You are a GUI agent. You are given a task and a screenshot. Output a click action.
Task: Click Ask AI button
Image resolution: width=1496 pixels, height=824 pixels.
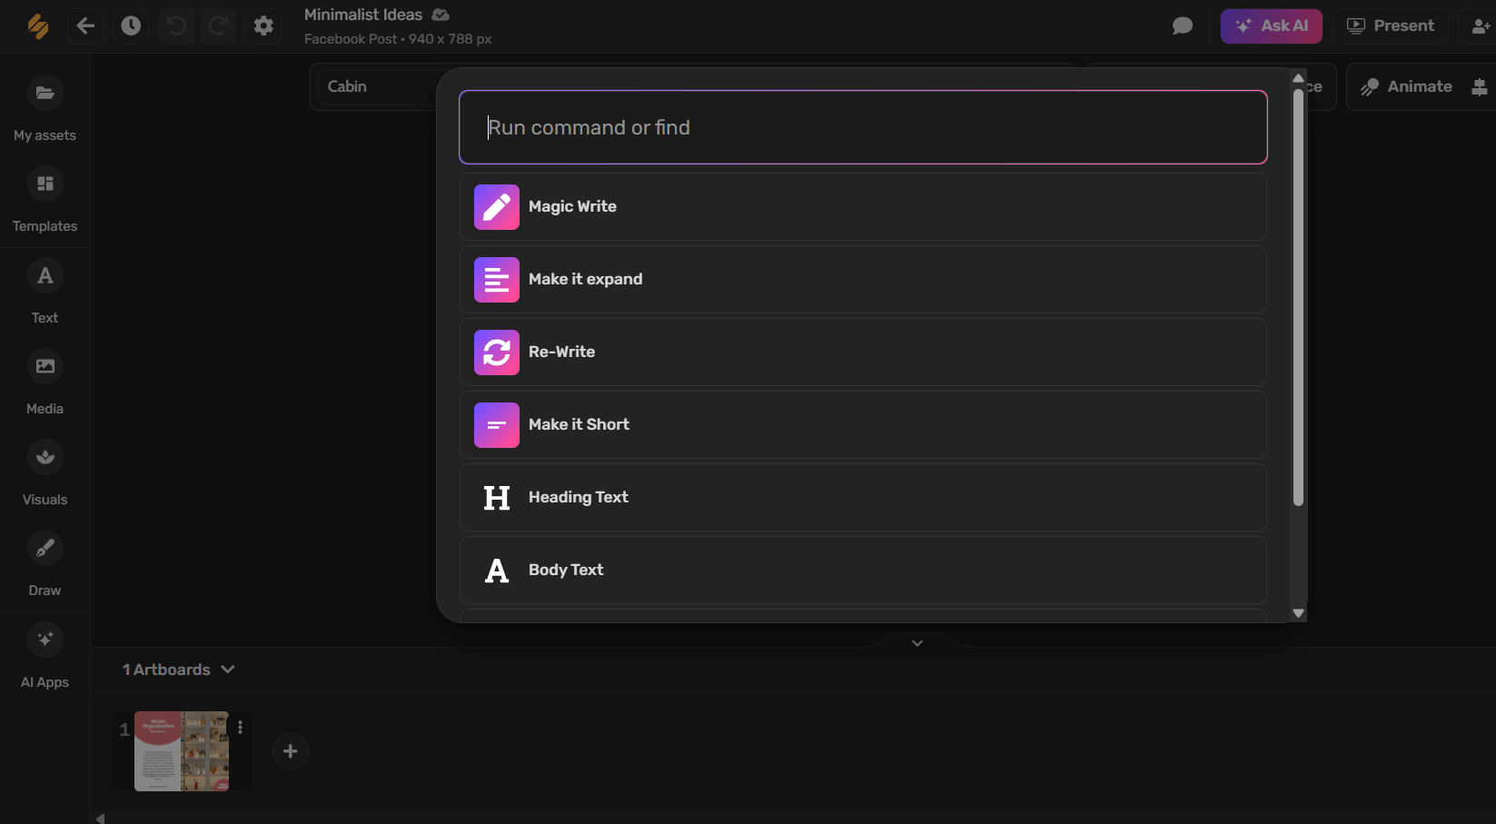click(x=1272, y=25)
